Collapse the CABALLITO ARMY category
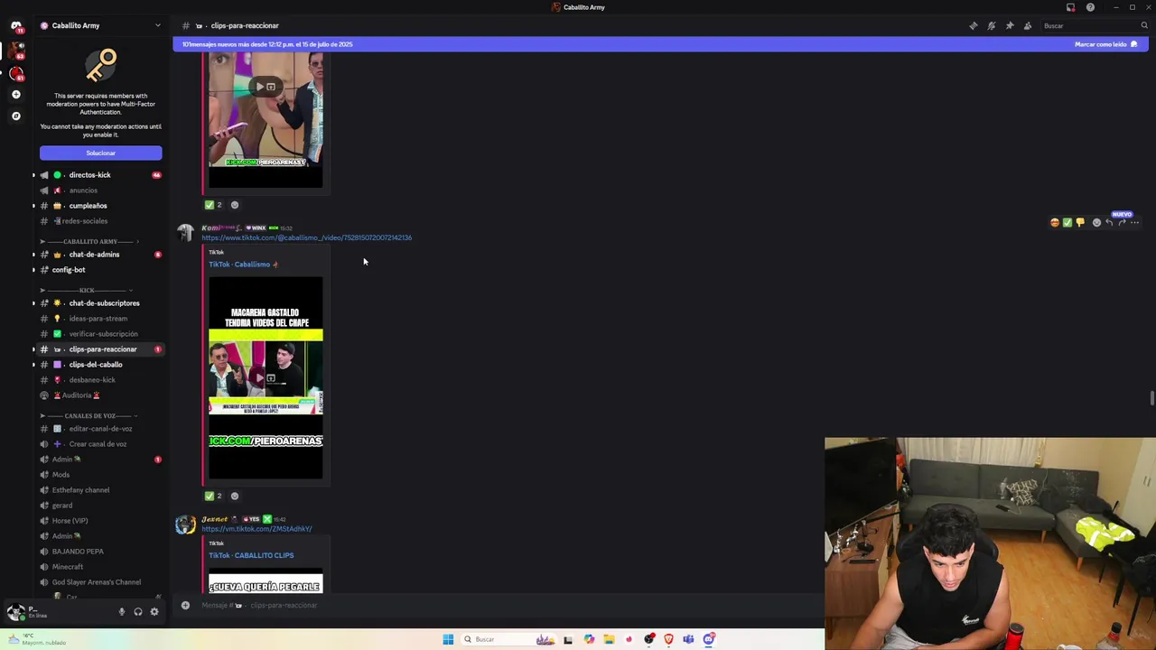The image size is (1156, 650). click(89, 241)
